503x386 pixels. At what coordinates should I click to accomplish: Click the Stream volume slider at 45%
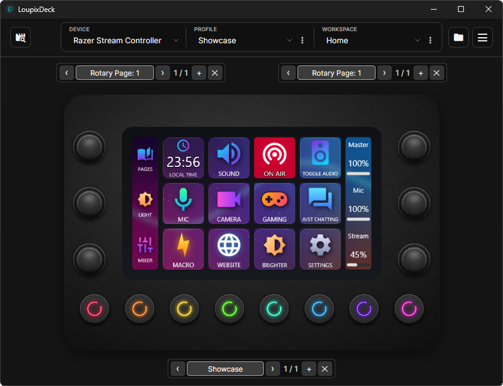pyautogui.click(x=358, y=265)
